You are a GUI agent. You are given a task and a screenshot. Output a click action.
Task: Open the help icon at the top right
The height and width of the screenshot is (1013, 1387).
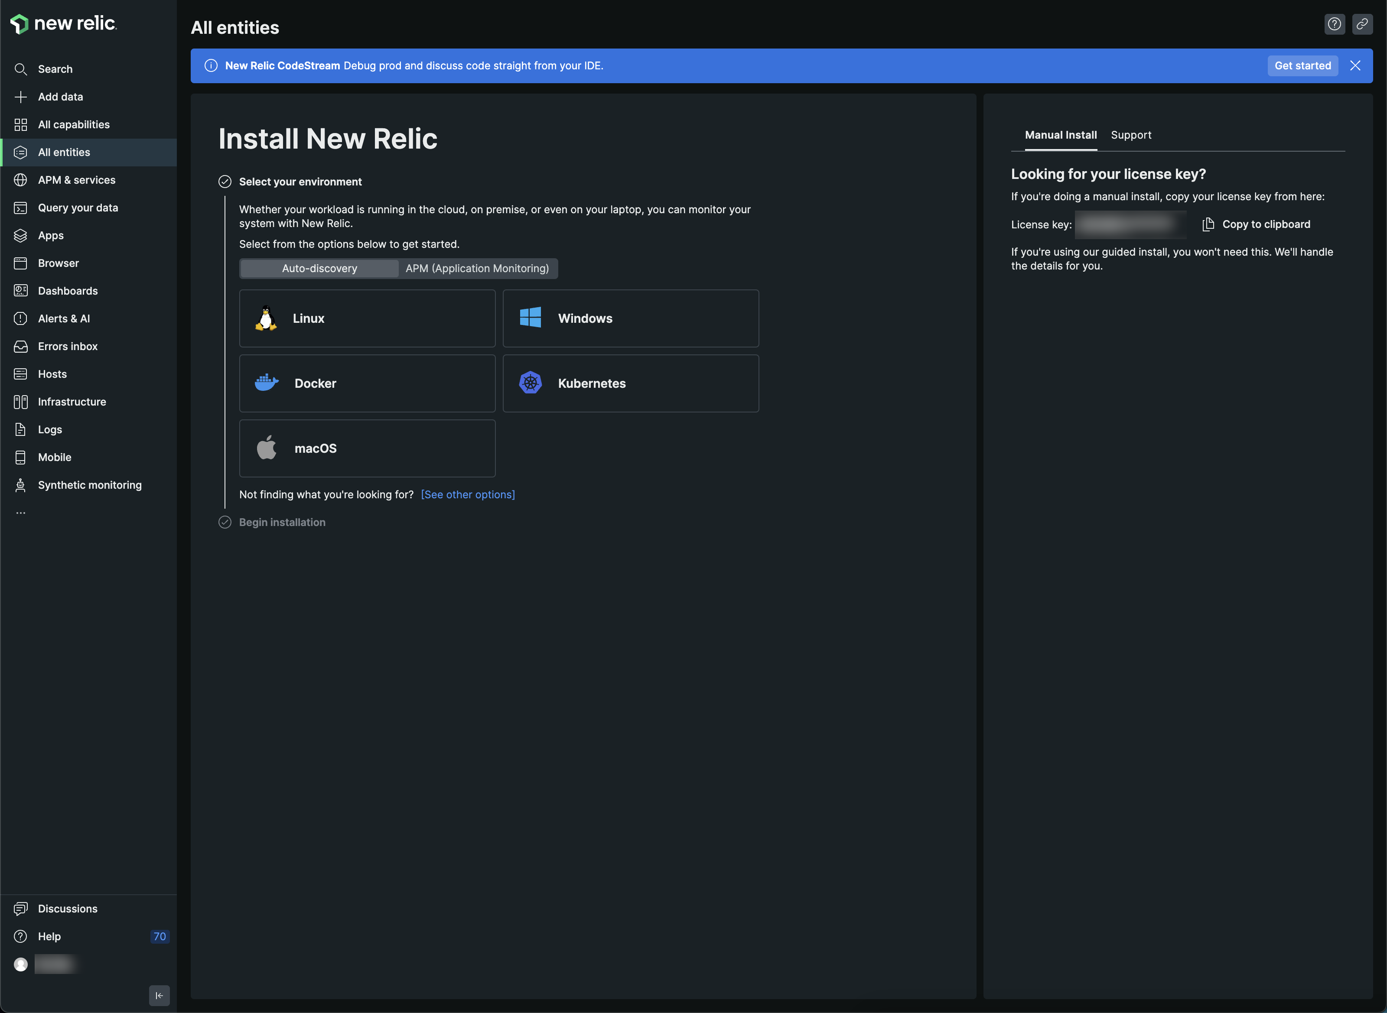1335,24
